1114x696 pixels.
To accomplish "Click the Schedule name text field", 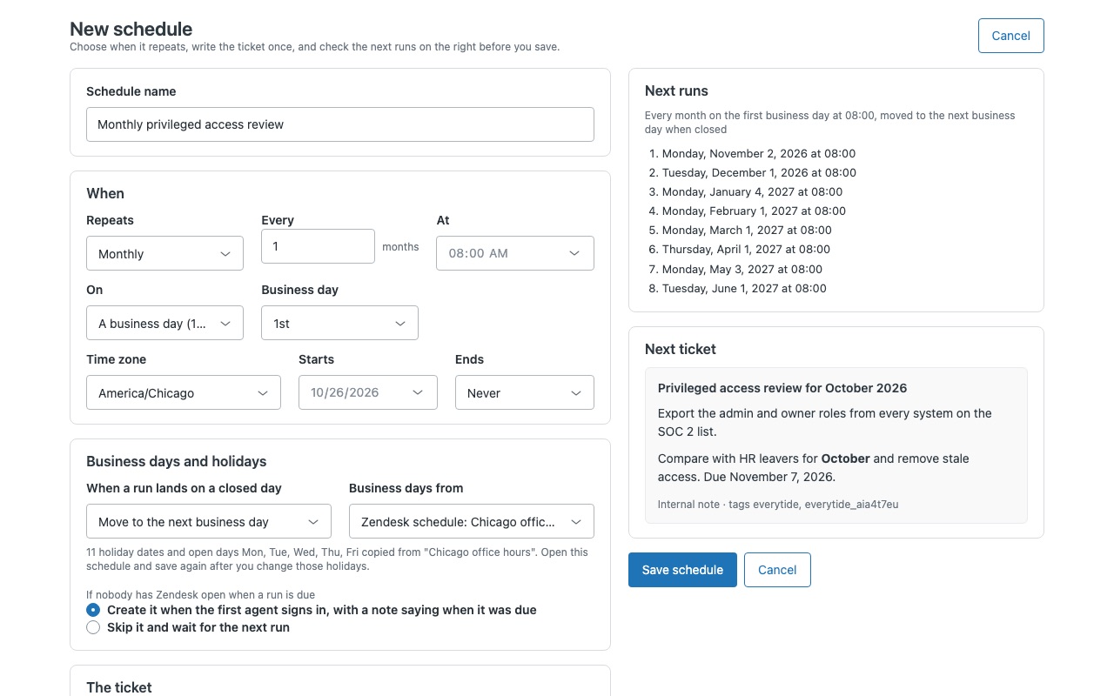I will click(x=340, y=124).
